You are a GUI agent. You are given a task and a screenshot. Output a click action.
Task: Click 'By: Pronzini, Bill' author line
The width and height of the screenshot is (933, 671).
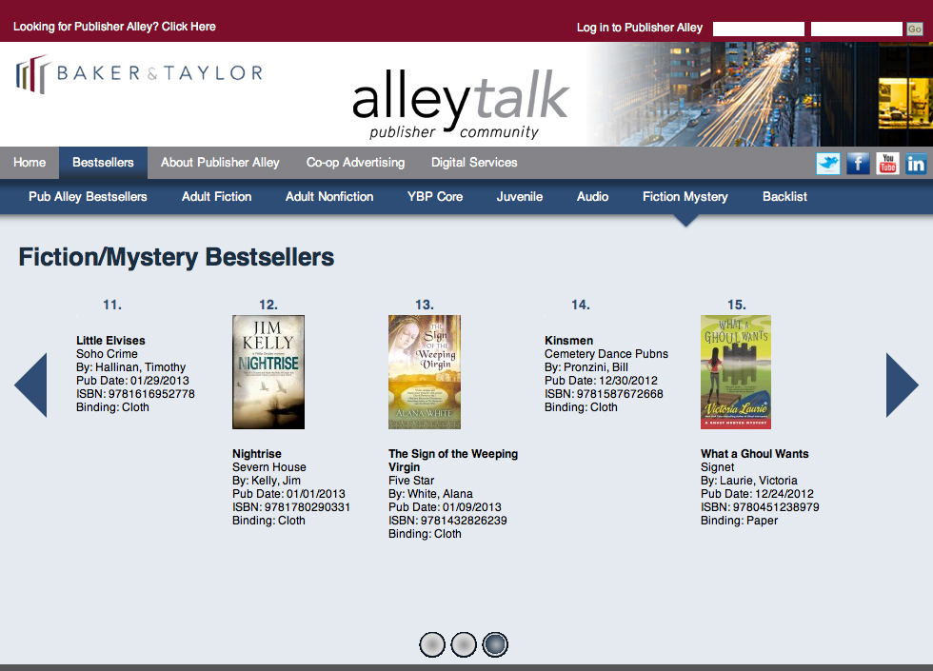tap(586, 367)
